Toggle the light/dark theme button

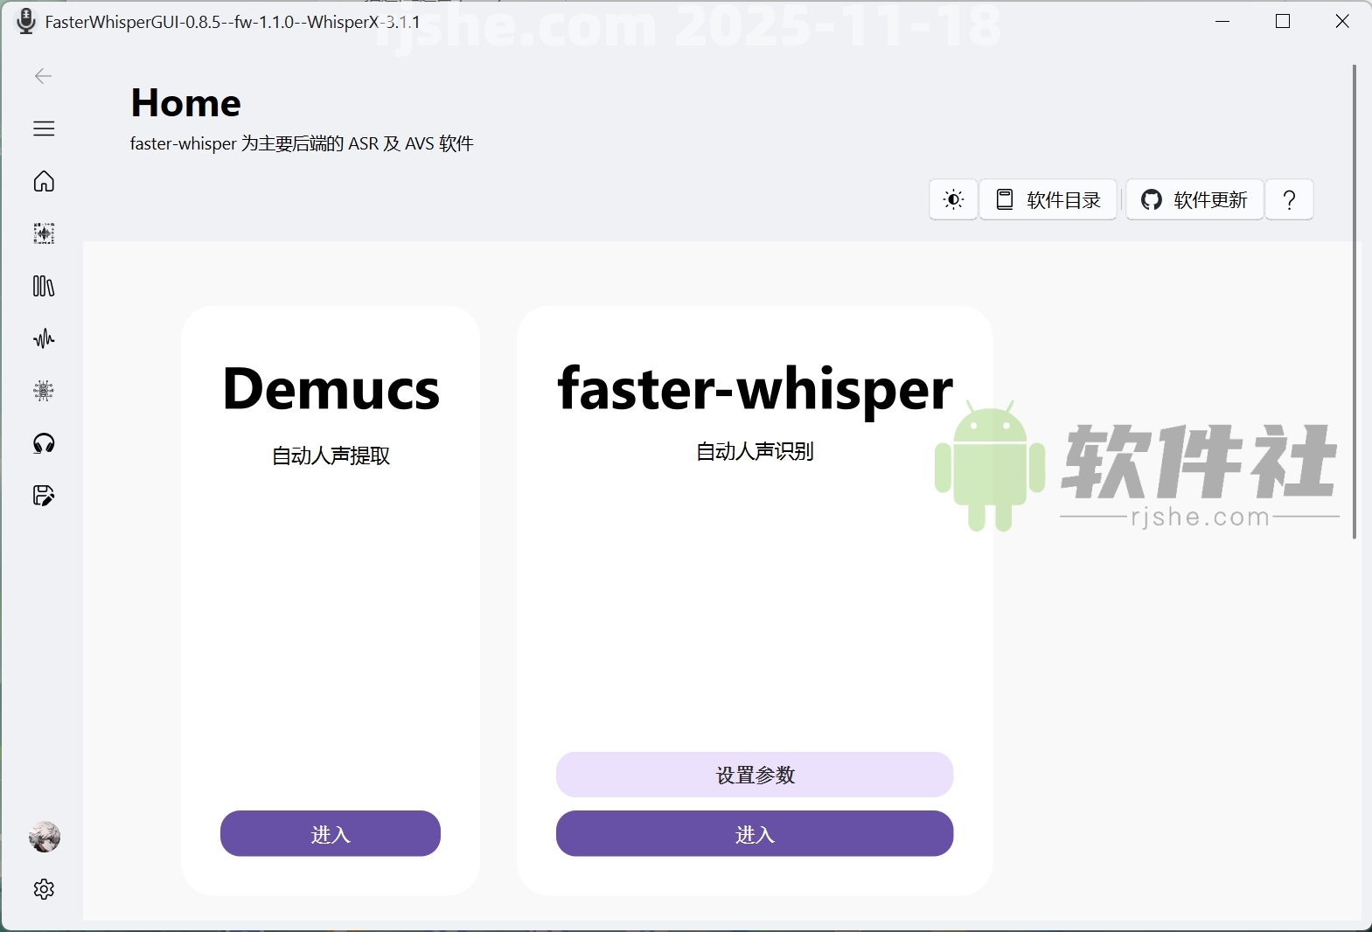click(954, 199)
